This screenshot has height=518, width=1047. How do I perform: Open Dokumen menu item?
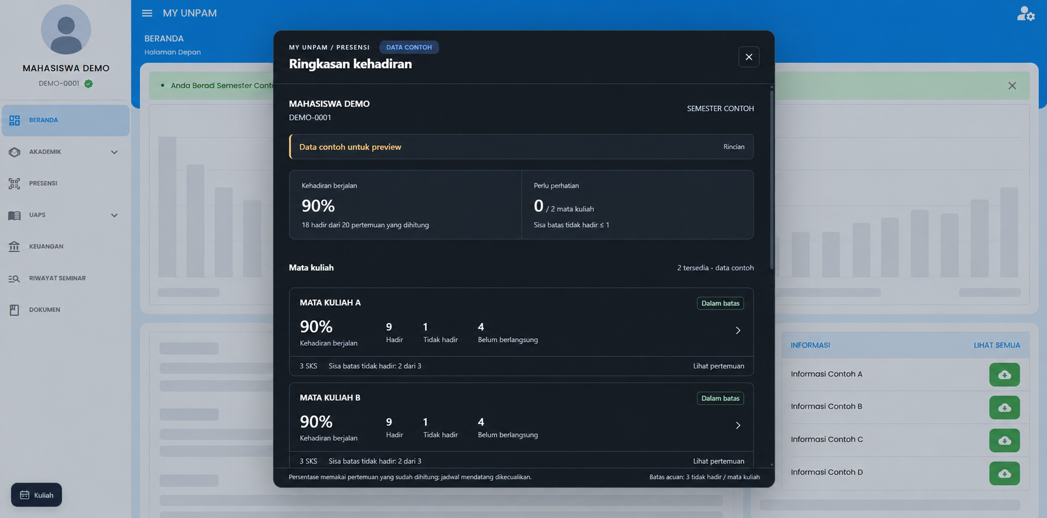pos(66,310)
